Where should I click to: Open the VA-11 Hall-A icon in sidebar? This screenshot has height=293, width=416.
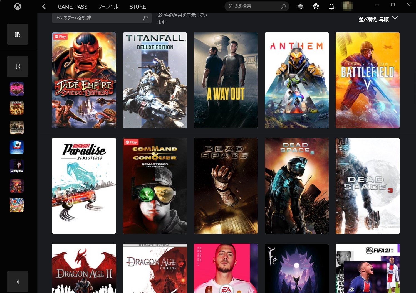(17, 166)
